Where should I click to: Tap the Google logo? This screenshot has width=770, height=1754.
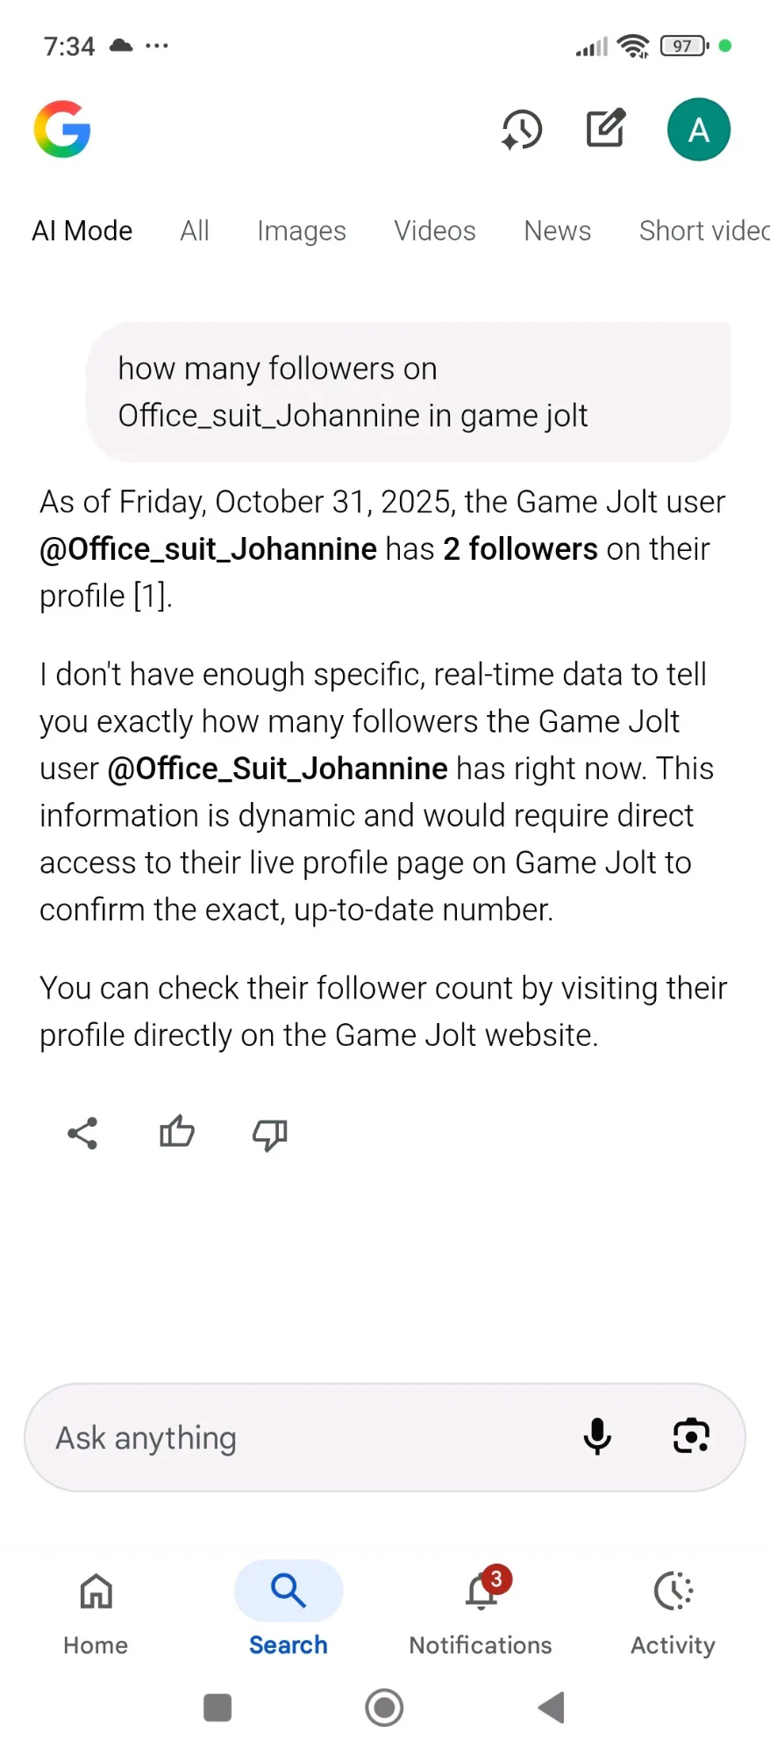click(x=62, y=129)
